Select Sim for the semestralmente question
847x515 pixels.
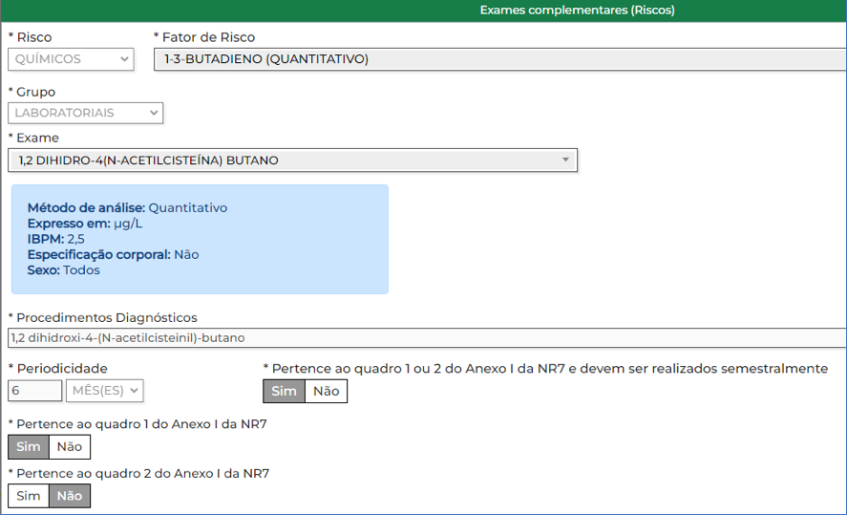point(285,391)
